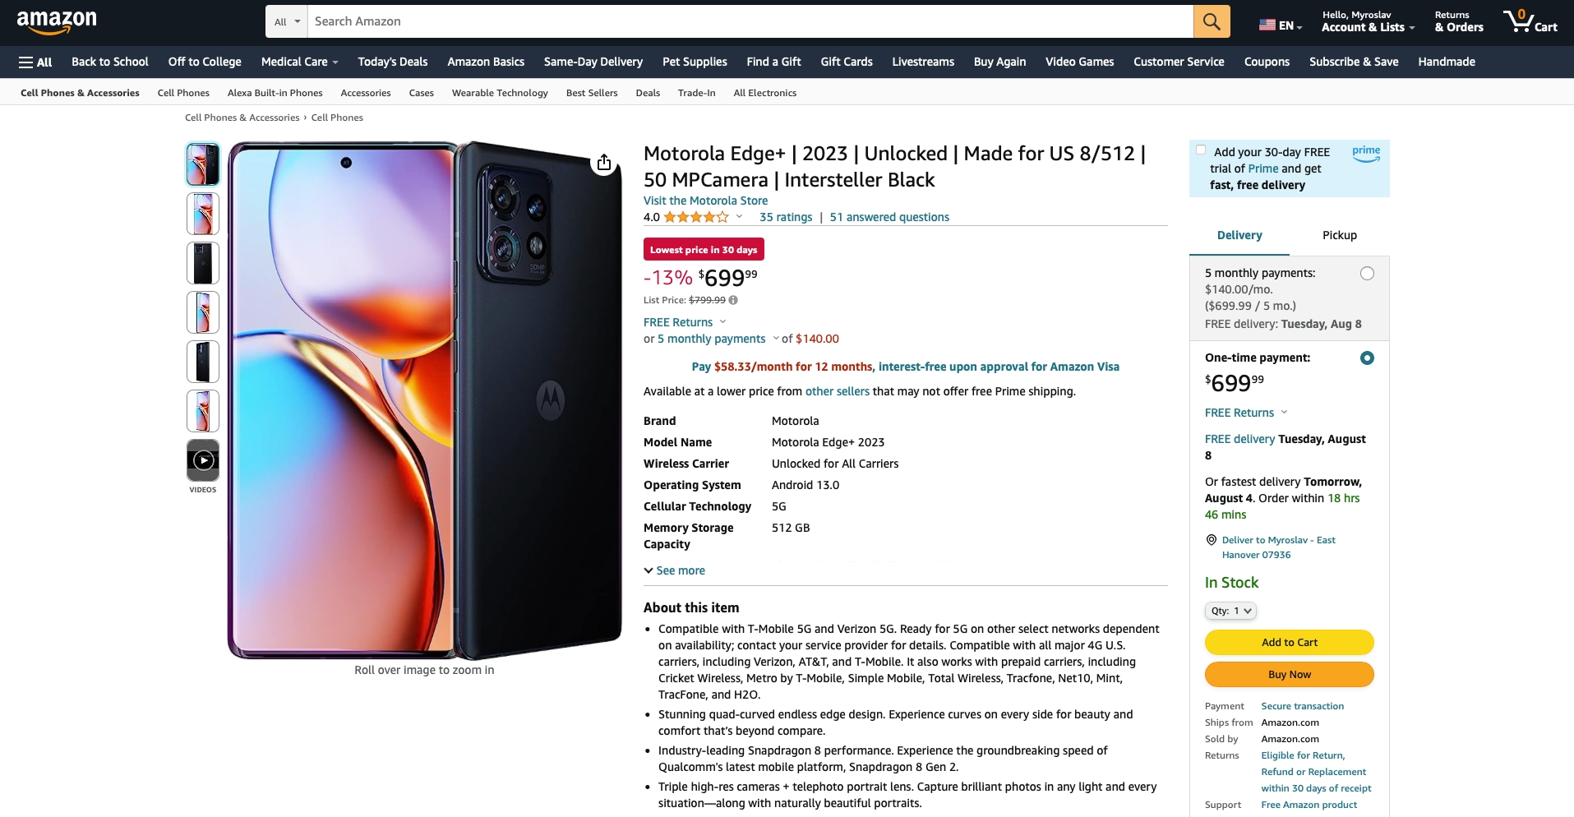Open the Qty quantity dropdown
This screenshot has height=817, width=1574.
(x=1230, y=611)
